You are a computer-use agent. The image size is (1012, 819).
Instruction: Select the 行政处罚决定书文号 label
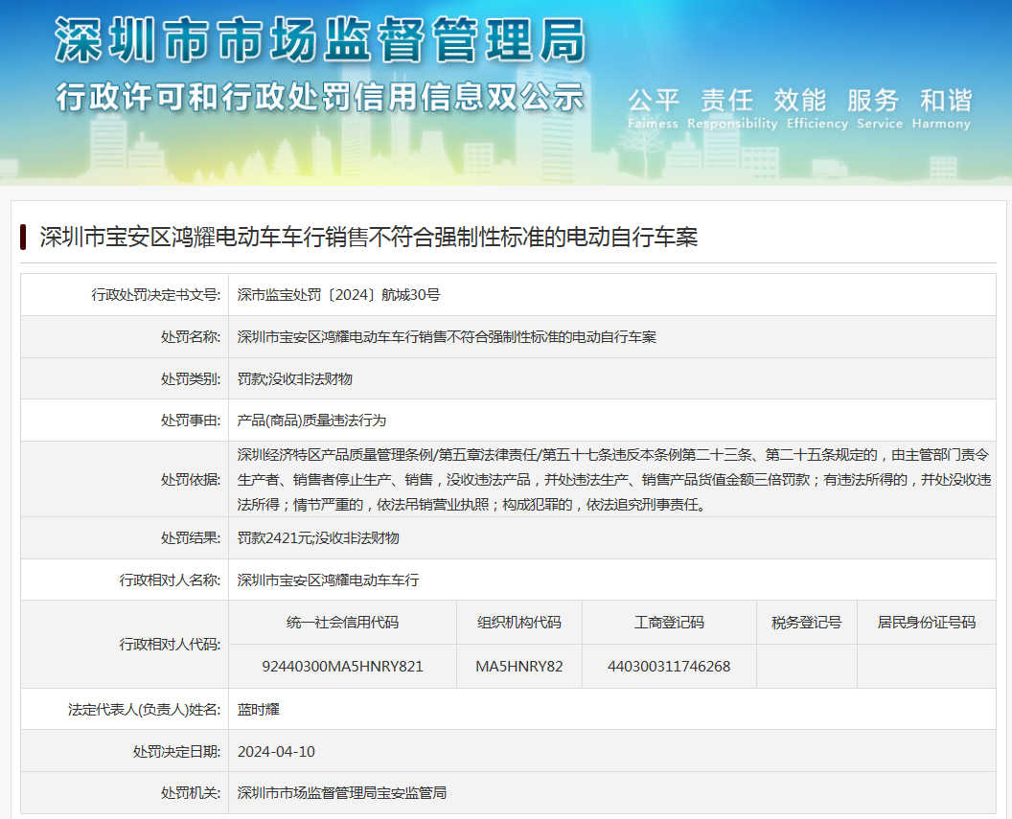coord(155,295)
